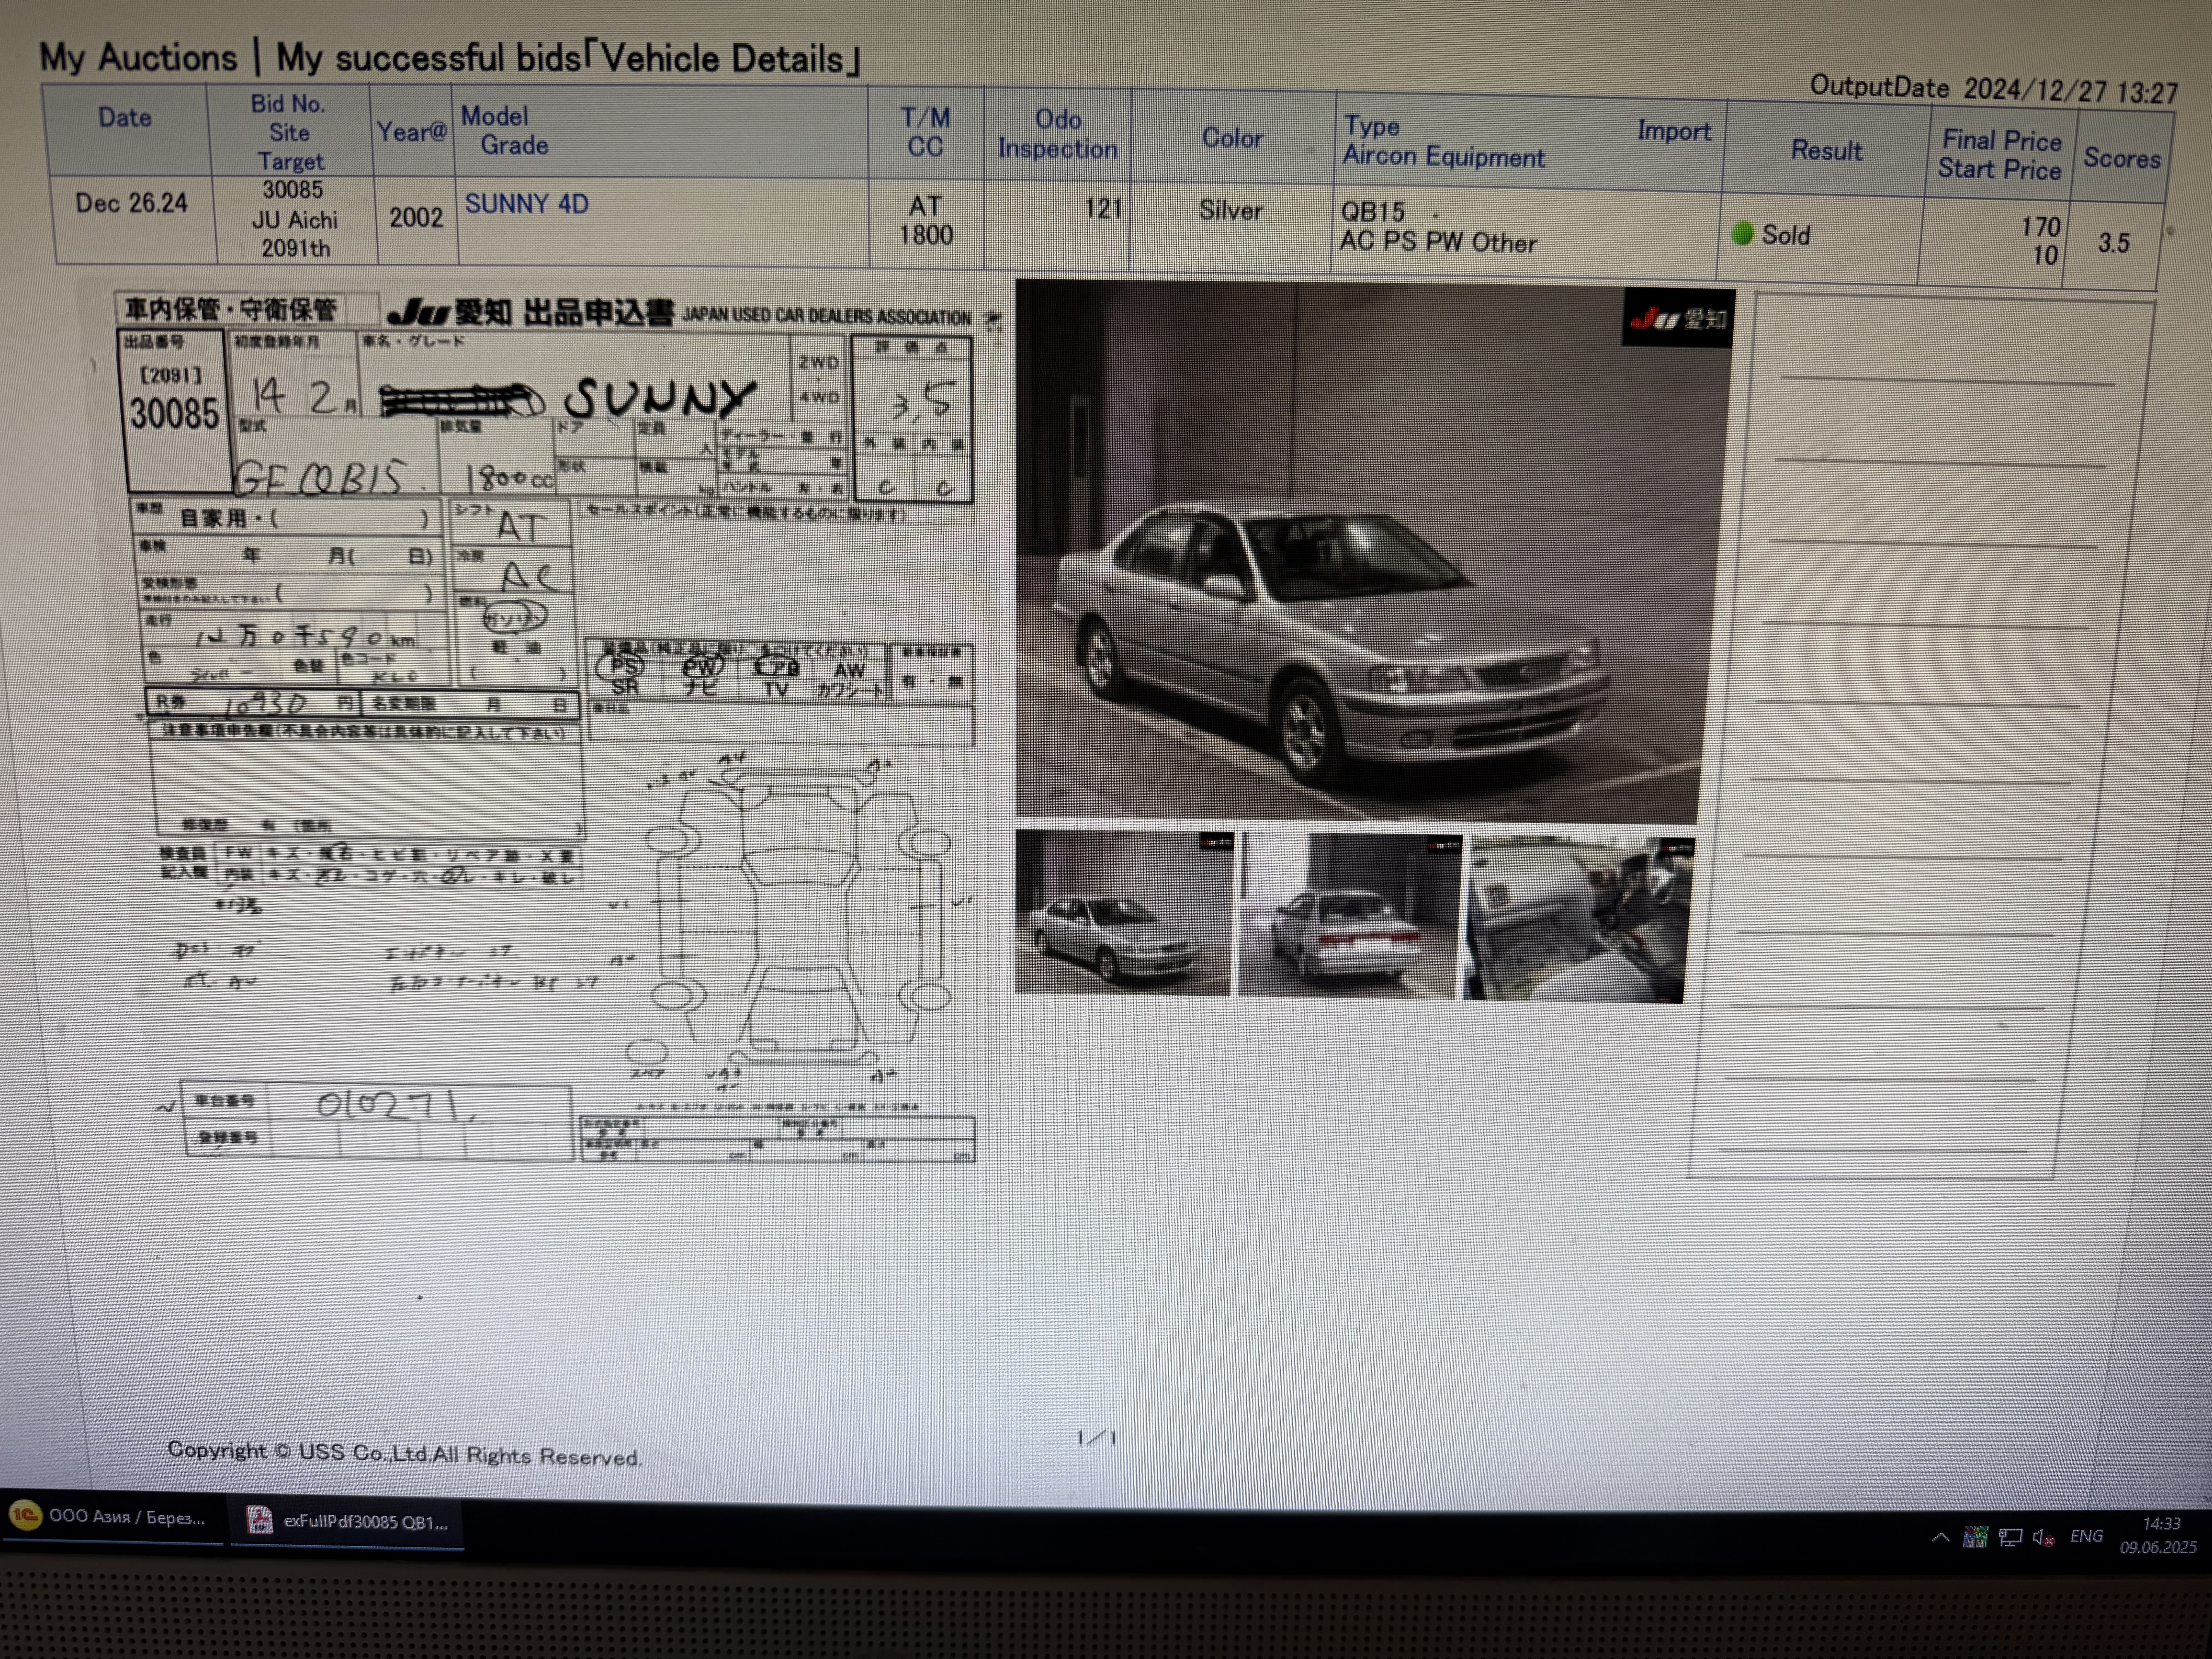This screenshot has width=2212, height=1659.
Task: Click the green Sold status dot
Action: [x=1742, y=233]
